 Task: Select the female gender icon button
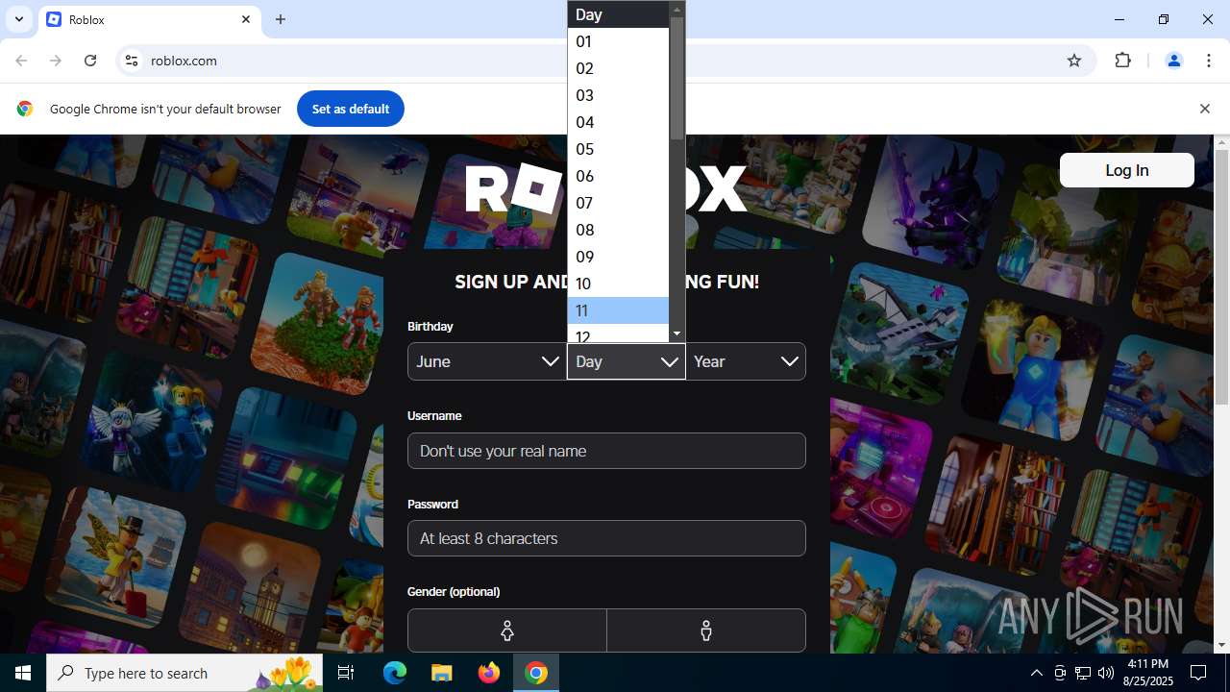click(x=507, y=630)
